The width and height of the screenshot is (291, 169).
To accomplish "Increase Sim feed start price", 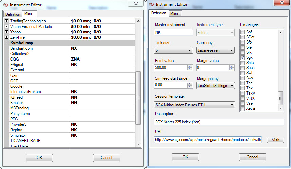I will click(x=190, y=84).
